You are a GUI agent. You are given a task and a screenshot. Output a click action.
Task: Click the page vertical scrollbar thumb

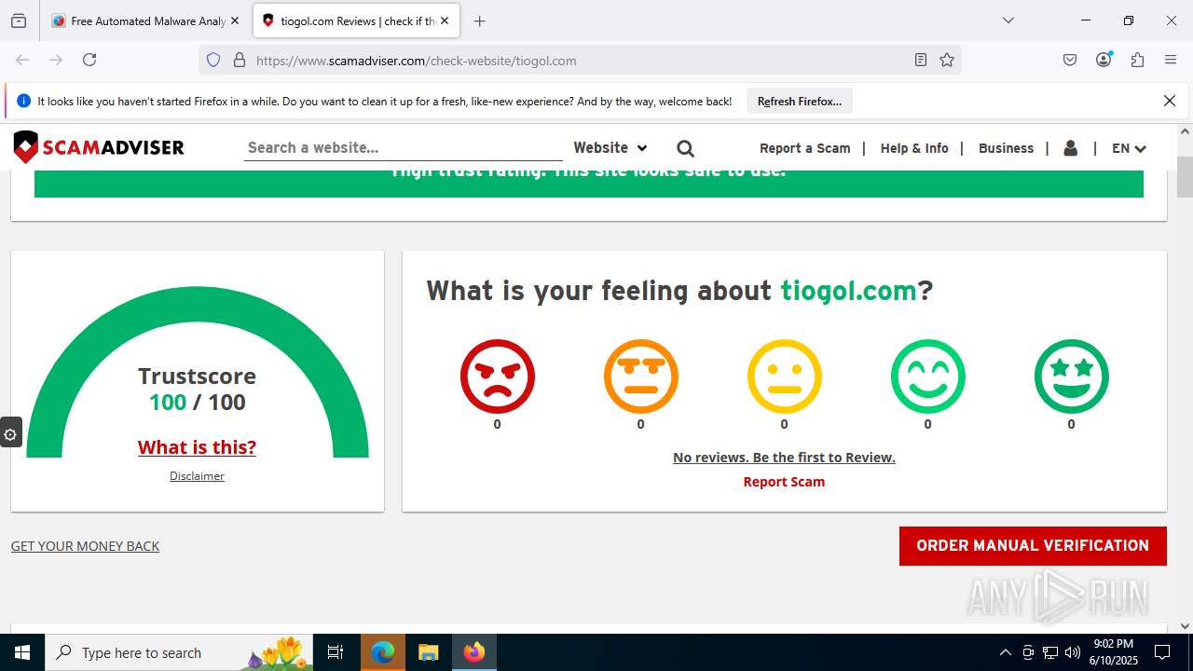(x=1185, y=177)
